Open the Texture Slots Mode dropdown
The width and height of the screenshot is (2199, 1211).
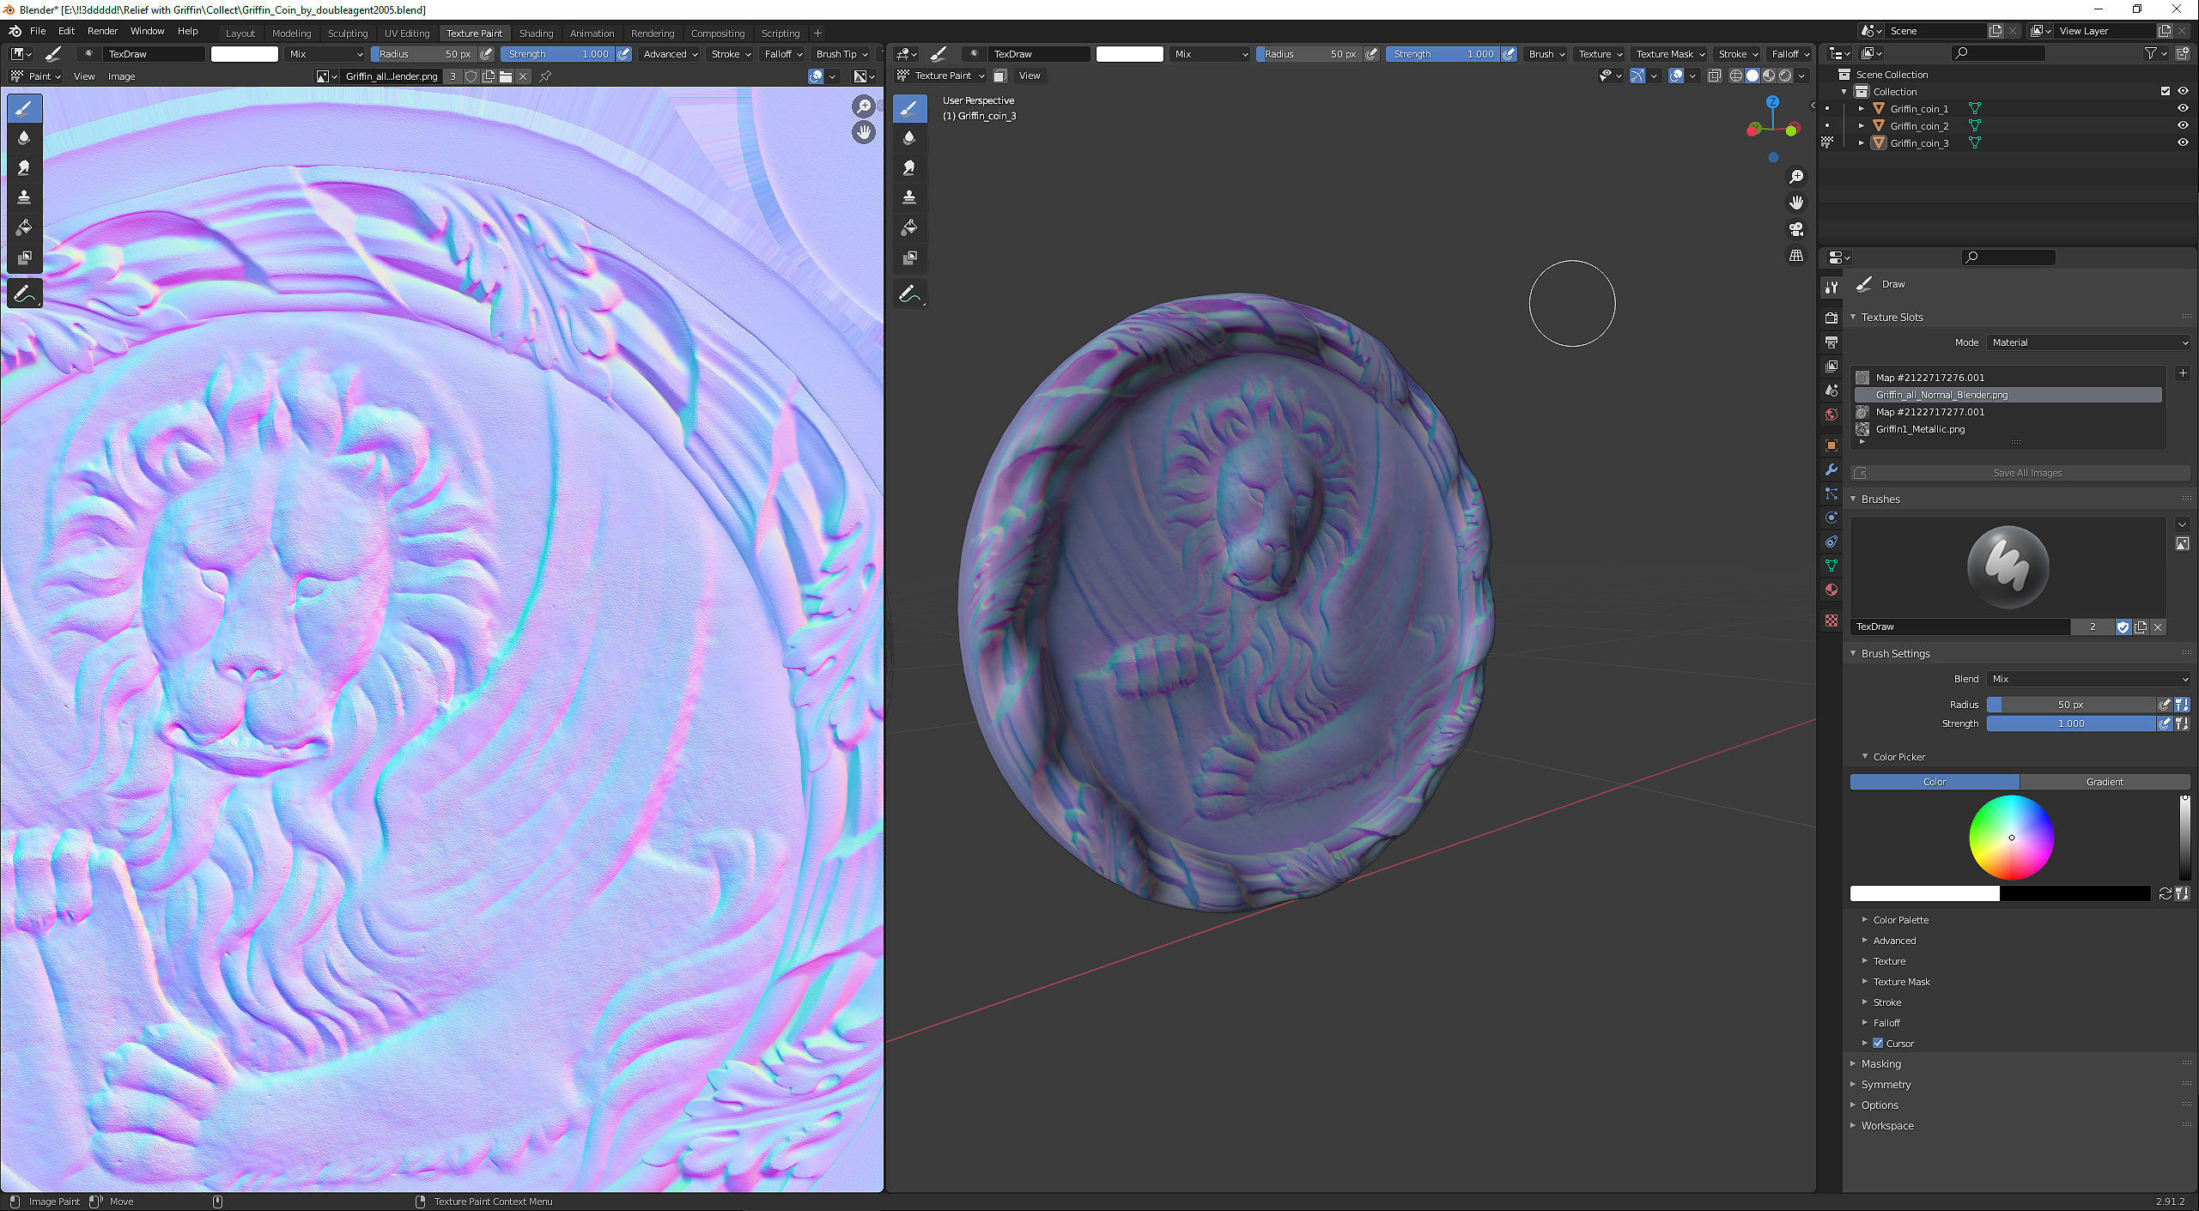point(2088,342)
